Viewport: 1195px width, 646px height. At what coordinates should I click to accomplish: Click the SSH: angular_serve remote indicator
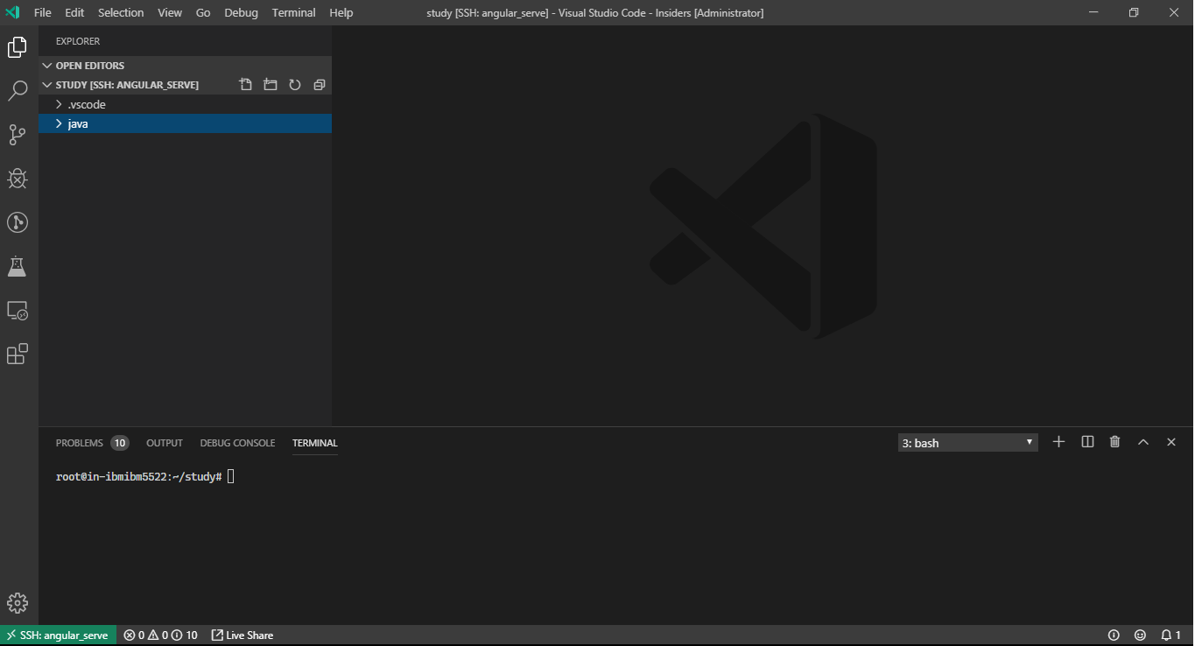58,635
